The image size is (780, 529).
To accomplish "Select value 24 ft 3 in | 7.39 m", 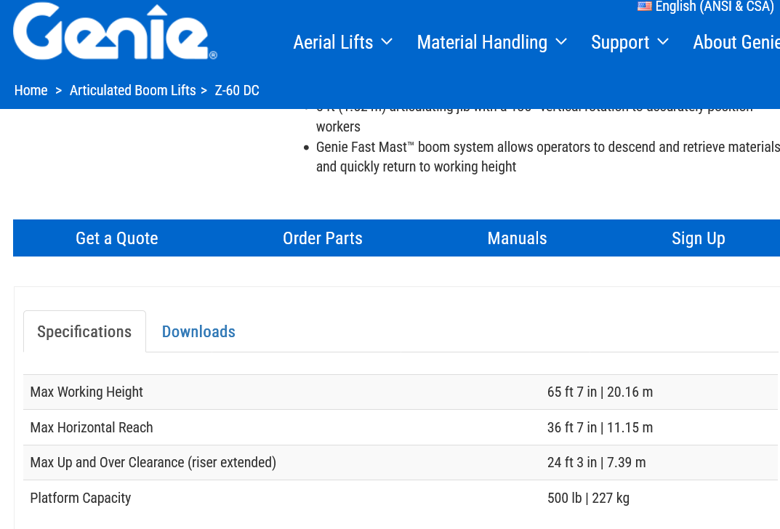I will [x=596, y=462].
